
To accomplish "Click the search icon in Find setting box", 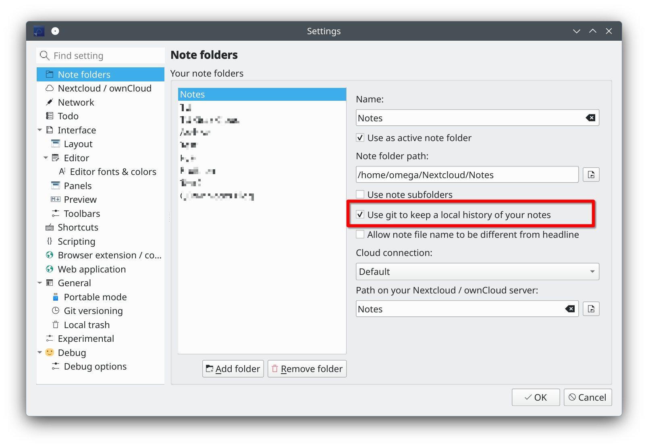I will [44, 55].
